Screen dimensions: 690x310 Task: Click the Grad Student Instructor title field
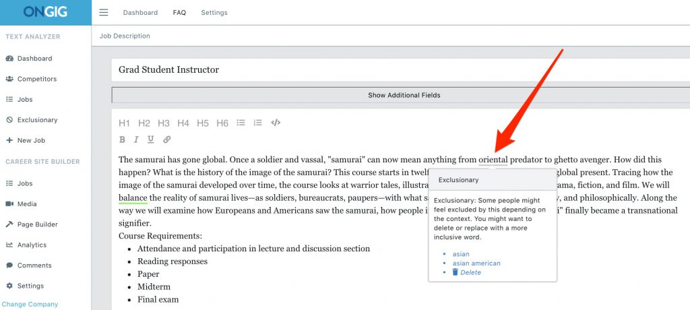coord(401,69)
